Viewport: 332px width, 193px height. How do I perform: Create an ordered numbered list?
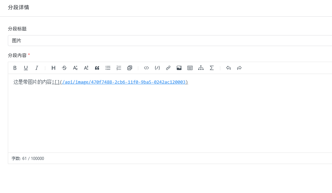coord(119,68)
